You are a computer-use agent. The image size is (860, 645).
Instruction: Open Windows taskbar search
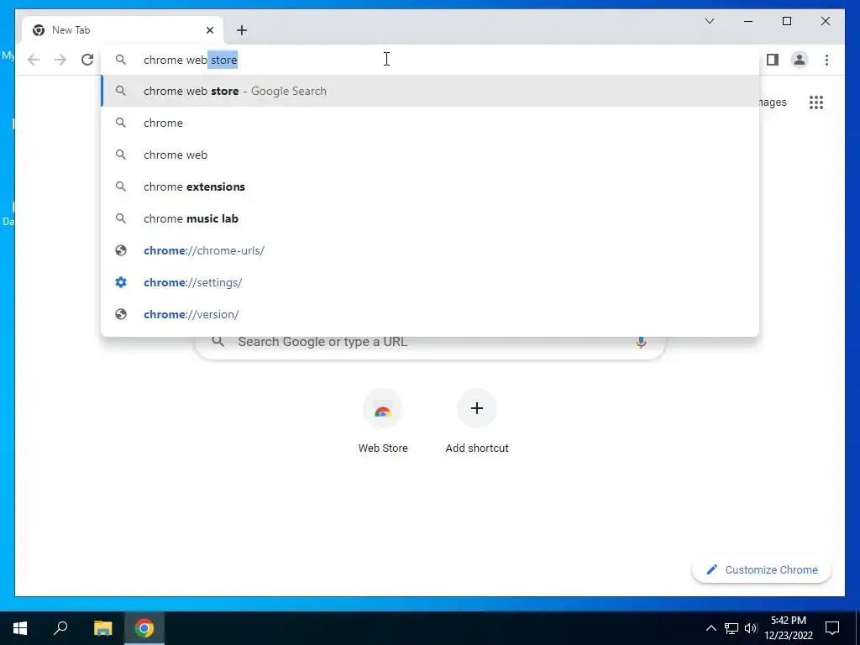pos(60,628)
